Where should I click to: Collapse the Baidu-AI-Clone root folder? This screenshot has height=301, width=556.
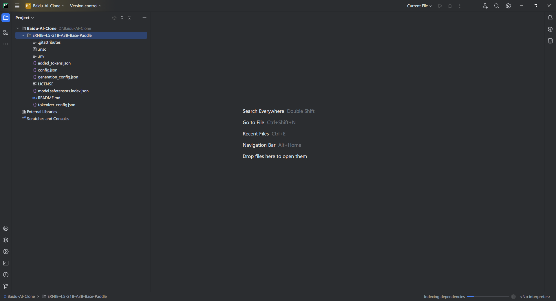(18, 28)
